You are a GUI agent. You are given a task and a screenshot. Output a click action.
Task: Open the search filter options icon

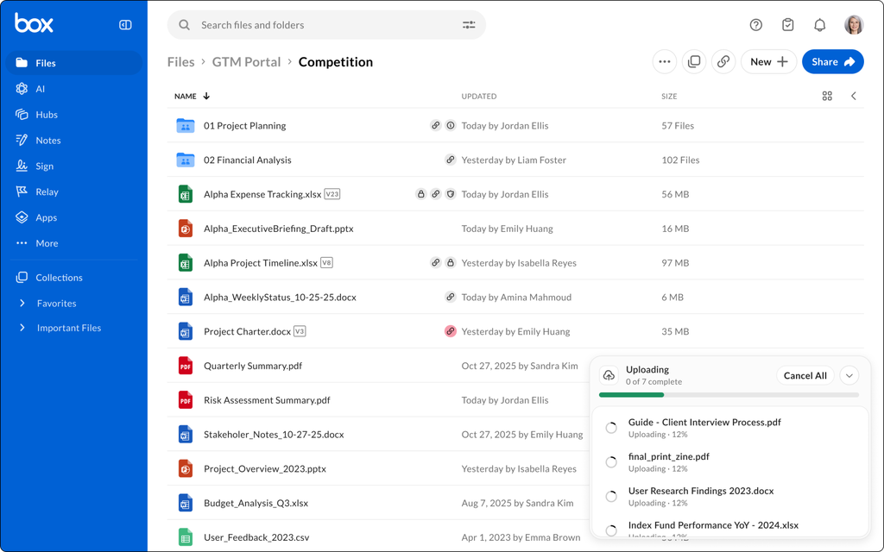point(469,25)
